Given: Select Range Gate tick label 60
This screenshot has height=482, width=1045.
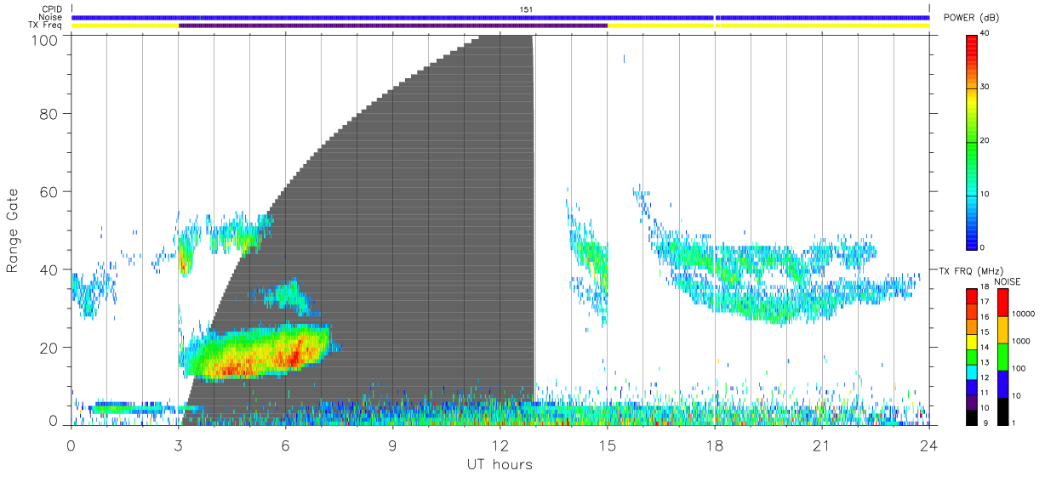Looking at the screenshot, I should click(x=49, y=191).
